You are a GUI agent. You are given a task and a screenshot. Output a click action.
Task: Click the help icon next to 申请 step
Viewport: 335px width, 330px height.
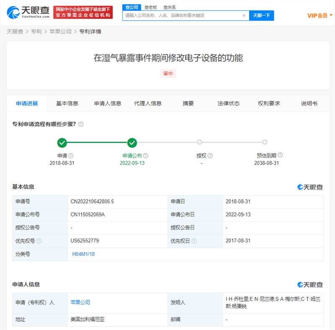pyautogui.click(x=71, y=156)
